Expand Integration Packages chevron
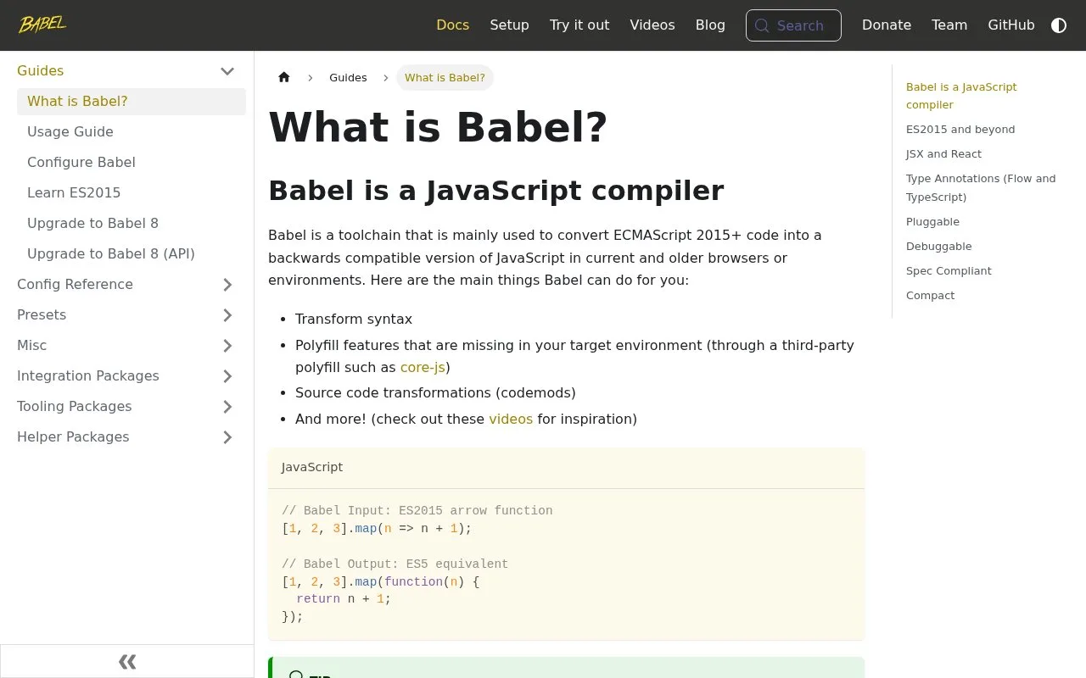The height and width of the screenshot is (678, 1086). click(x=227, y=376)
